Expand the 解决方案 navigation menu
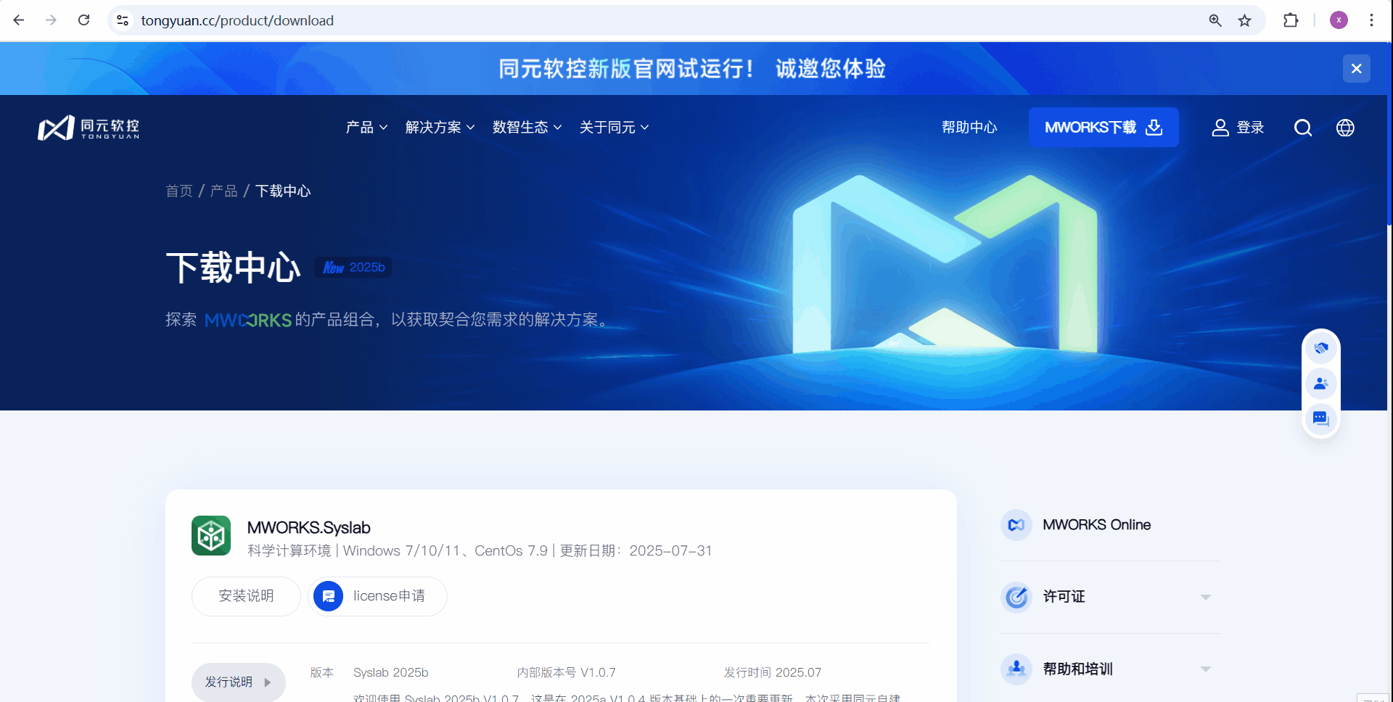Viewport: 1393px width, 702px height. coord(440,128)
